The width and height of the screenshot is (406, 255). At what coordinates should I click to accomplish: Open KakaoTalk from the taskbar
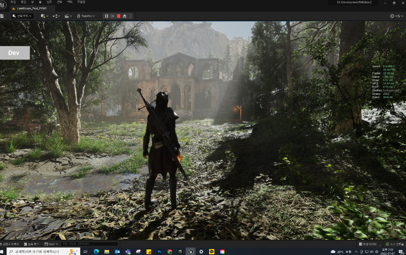click(212, 252)
